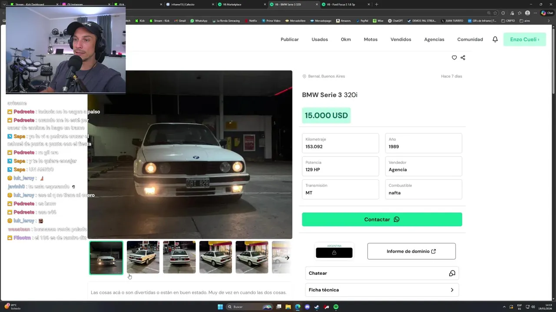Open the browser Chat sidebar button
The width and height of the screenshot is (556, 312).
click(546, 13)
